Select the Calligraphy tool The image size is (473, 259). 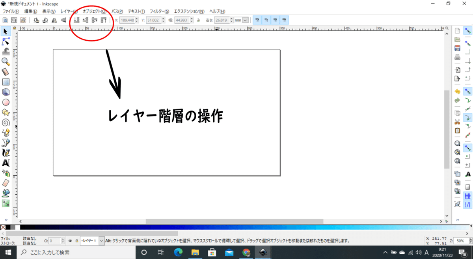click(x=6, y=153)
